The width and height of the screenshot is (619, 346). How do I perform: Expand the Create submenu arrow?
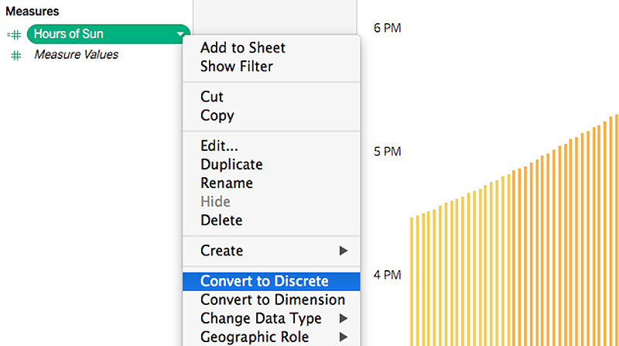pyautogui.click(x=343, y=251)
